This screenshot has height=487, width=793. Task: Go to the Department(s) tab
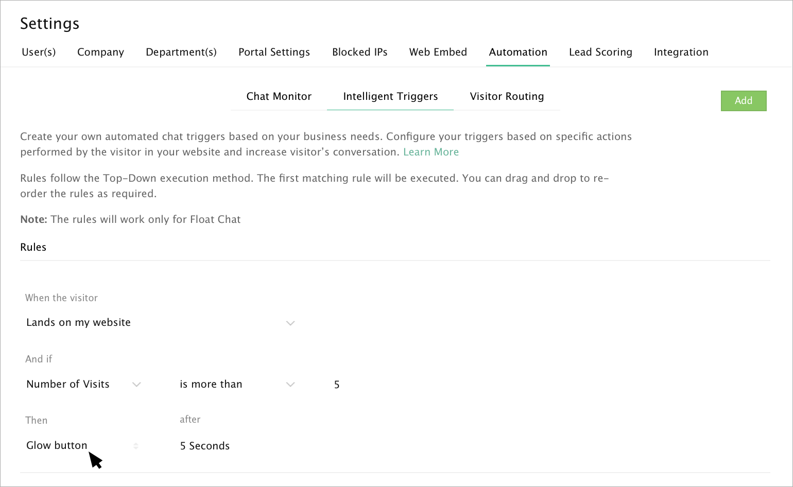pos(181,52)
